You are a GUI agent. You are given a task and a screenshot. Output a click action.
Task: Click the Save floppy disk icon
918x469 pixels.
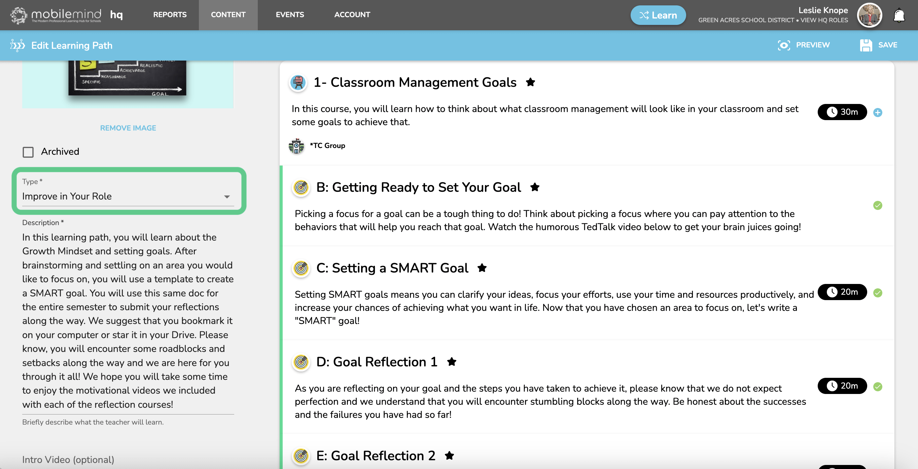[866, 45]
